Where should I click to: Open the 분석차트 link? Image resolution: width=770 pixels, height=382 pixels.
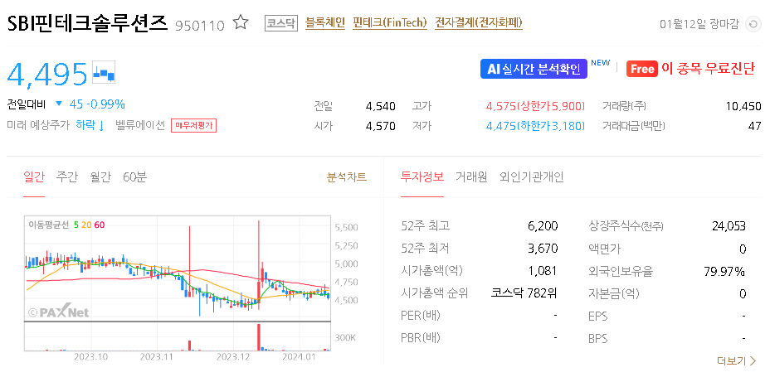(x=347, y=177)
